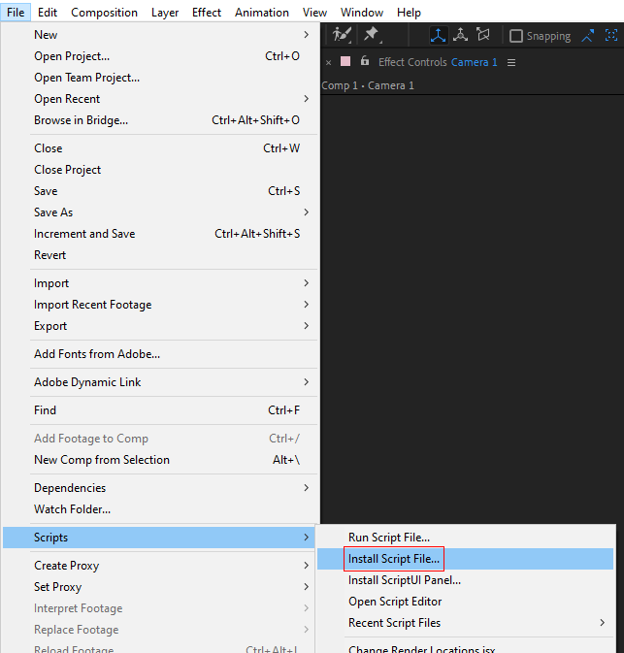This screenshot has width=624, height=653.
Task: Enable the Snapping checkbox
Action: [x=515, y=36]
